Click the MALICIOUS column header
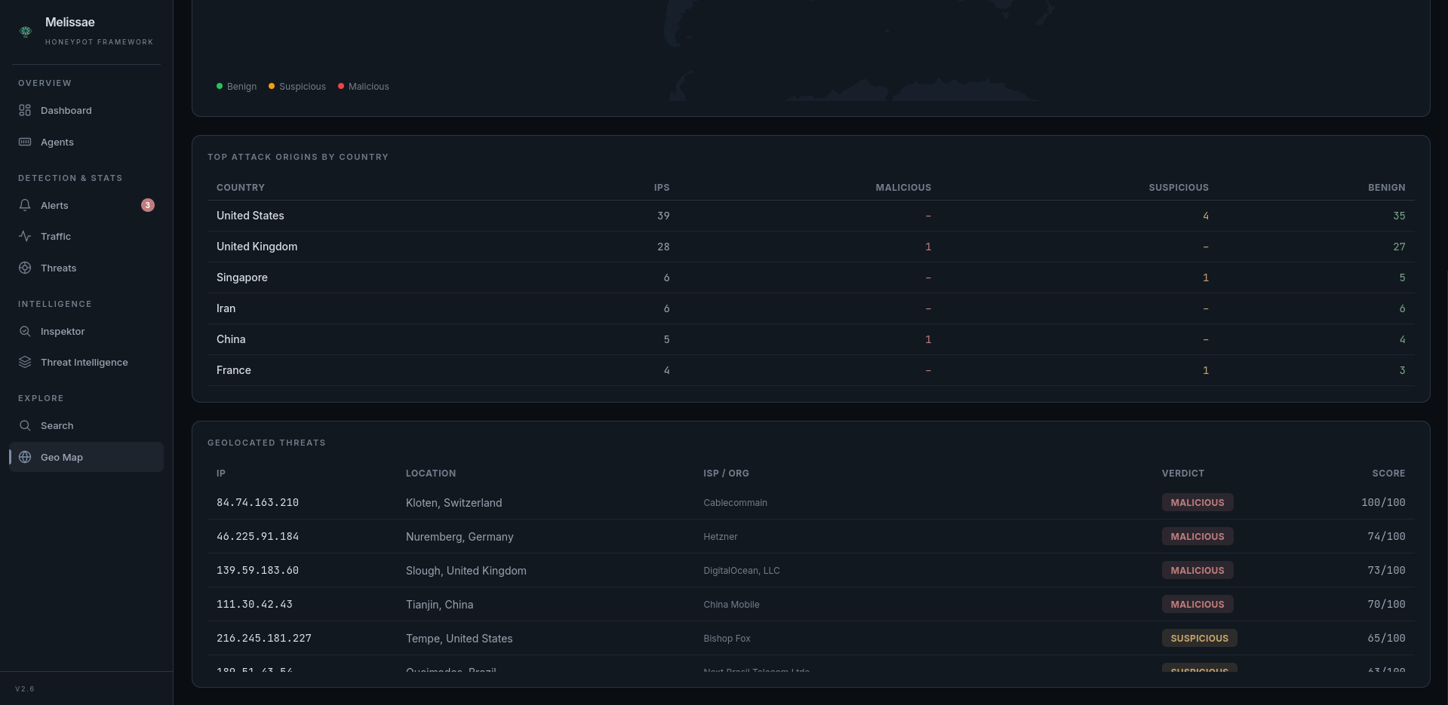Image resolution: width=1448 pixels, height=705 pixels. (903, 187)
